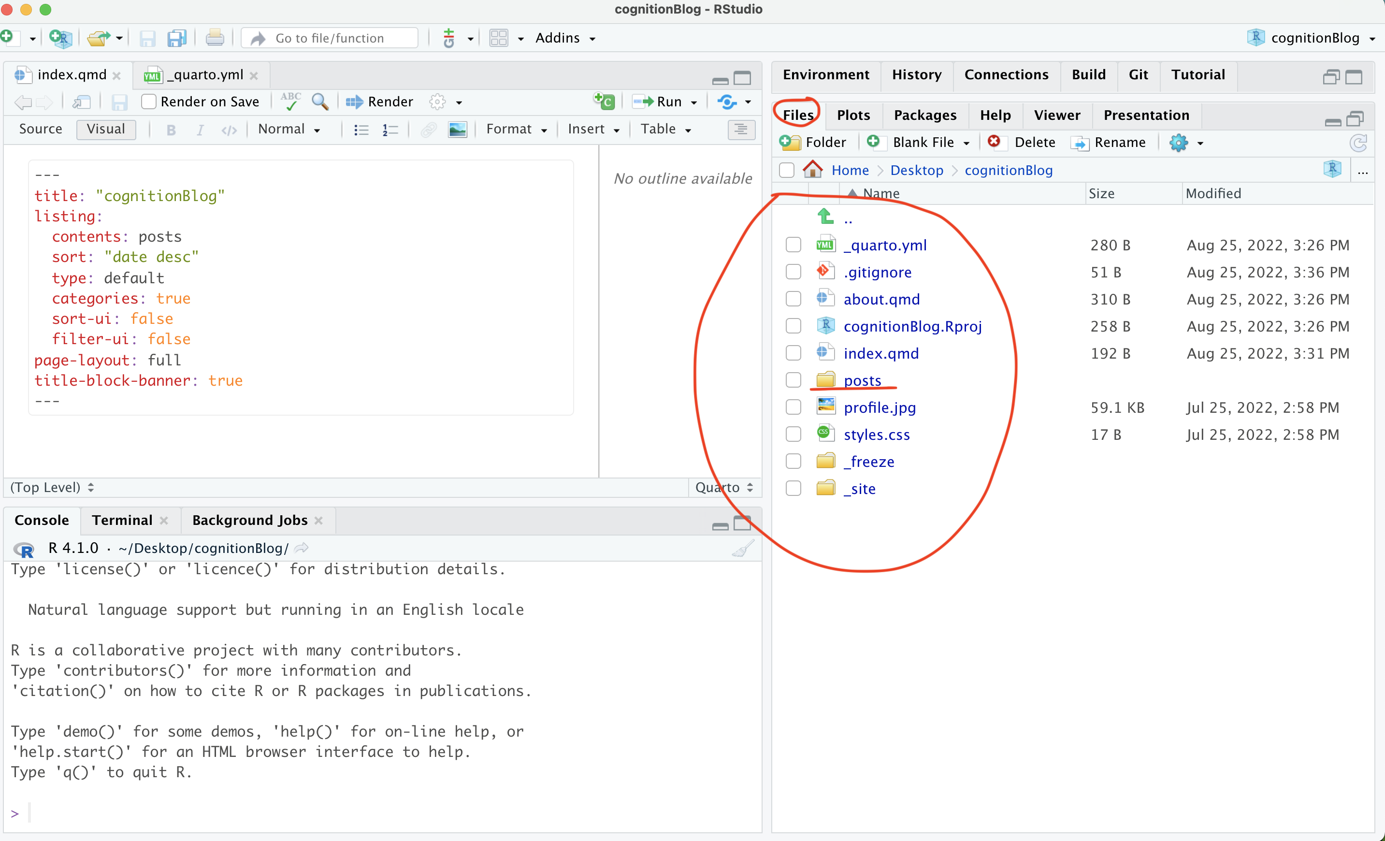
Task: Open the Normal paragraph style dropdown
Action: click(289, 130)
